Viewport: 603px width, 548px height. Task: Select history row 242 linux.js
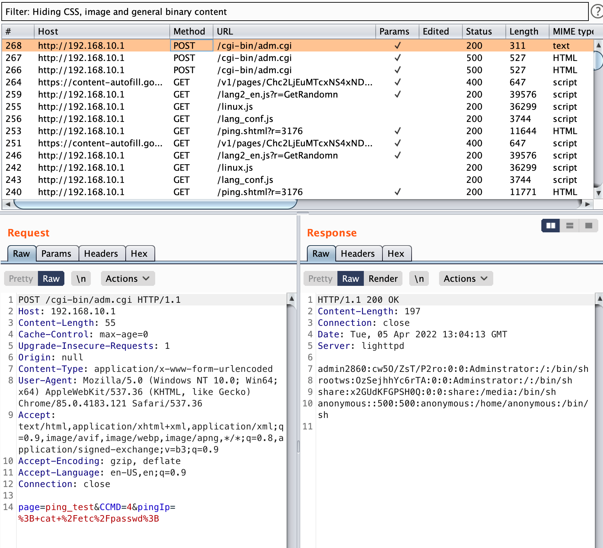click(297, 168)
